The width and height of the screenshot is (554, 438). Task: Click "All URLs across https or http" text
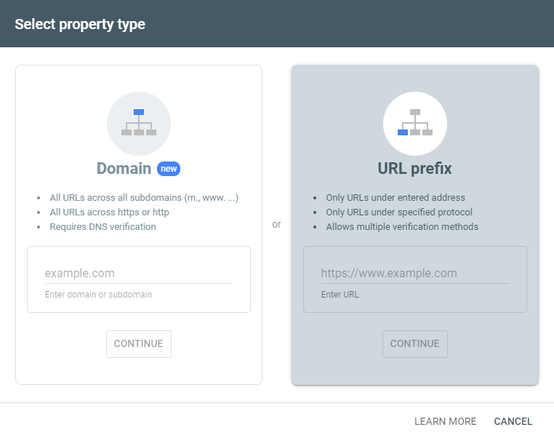click(110, 212)
